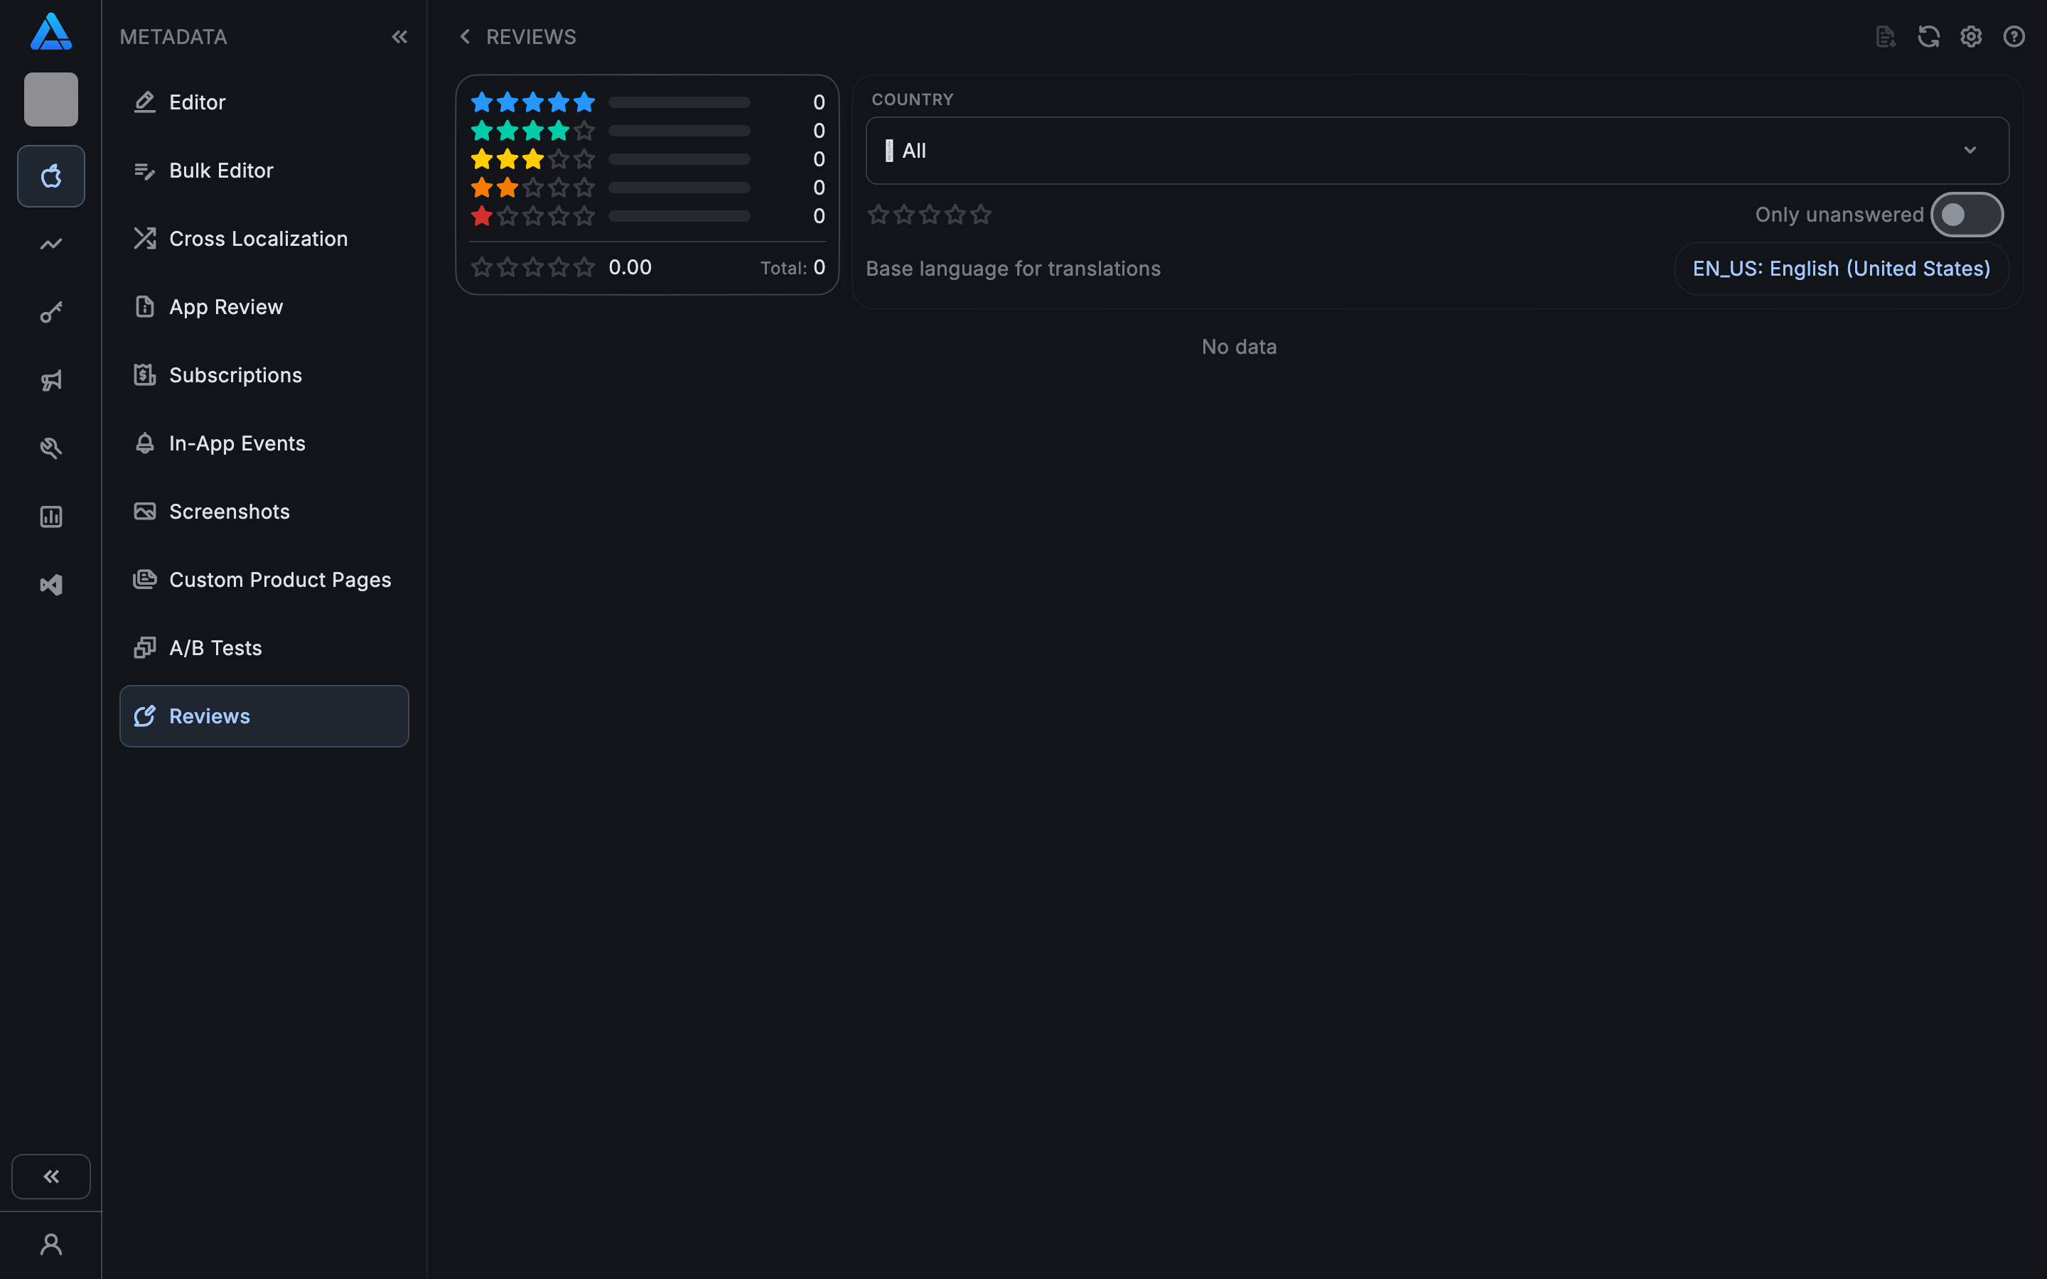This screenshot has width=2047, height=1279.
Task: Click the megaphone promotion icon
Action: point(50,380)
